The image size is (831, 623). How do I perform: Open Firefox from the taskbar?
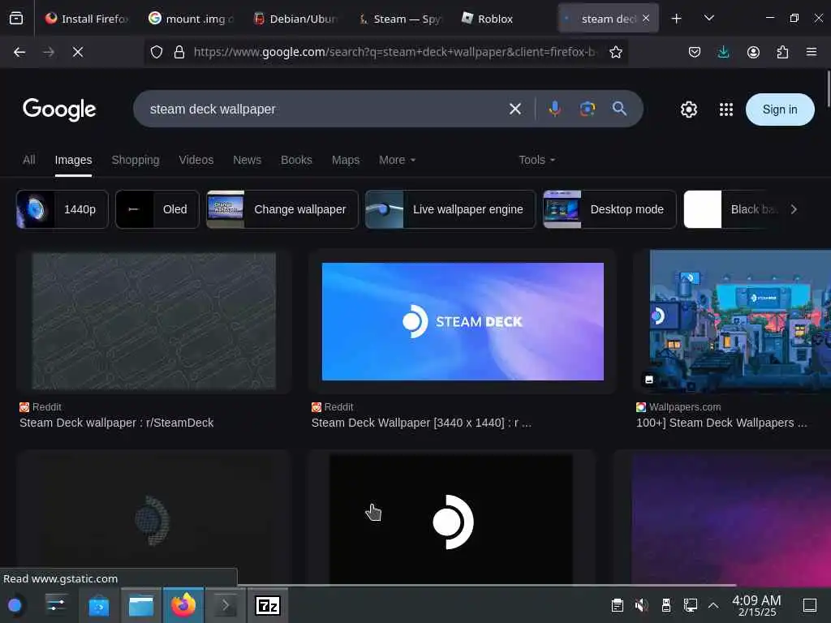point(183,605)
